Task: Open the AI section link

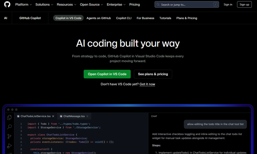Action: click(x=5, y=18)
